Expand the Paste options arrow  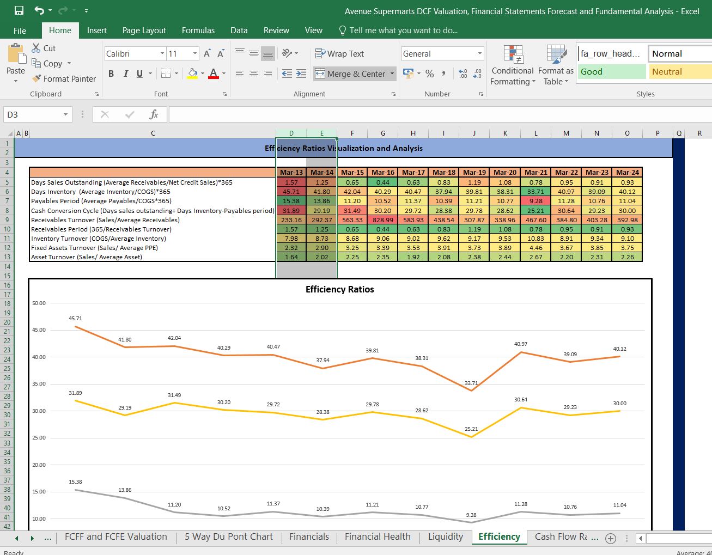(16, 81)
